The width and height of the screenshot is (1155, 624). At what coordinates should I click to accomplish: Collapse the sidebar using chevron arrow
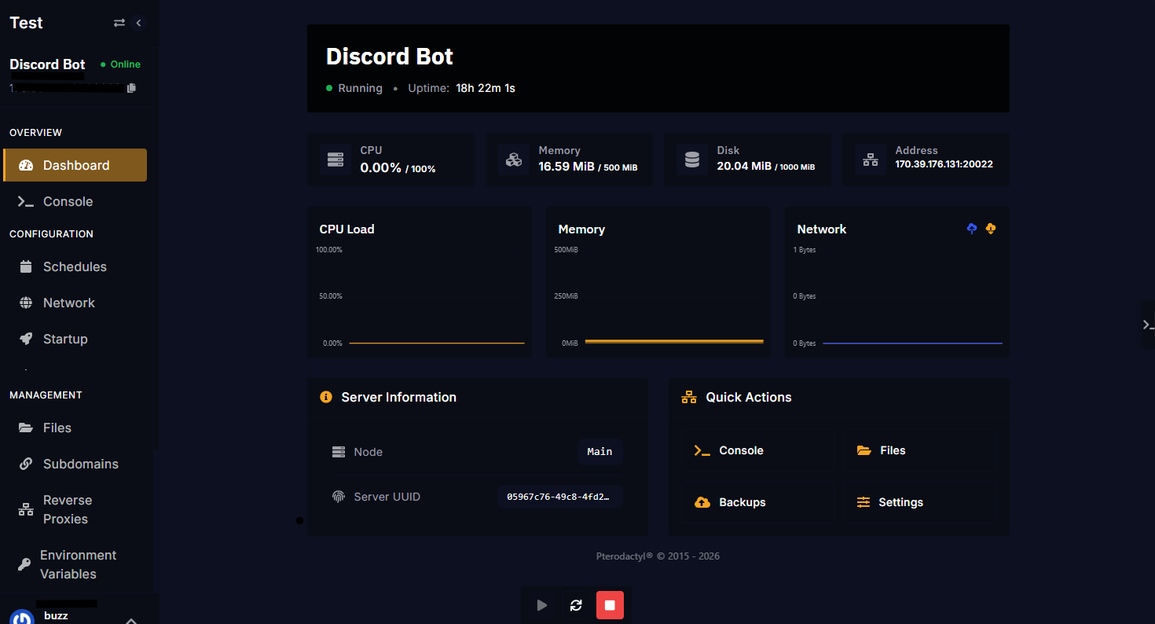(x=139, y=23)
